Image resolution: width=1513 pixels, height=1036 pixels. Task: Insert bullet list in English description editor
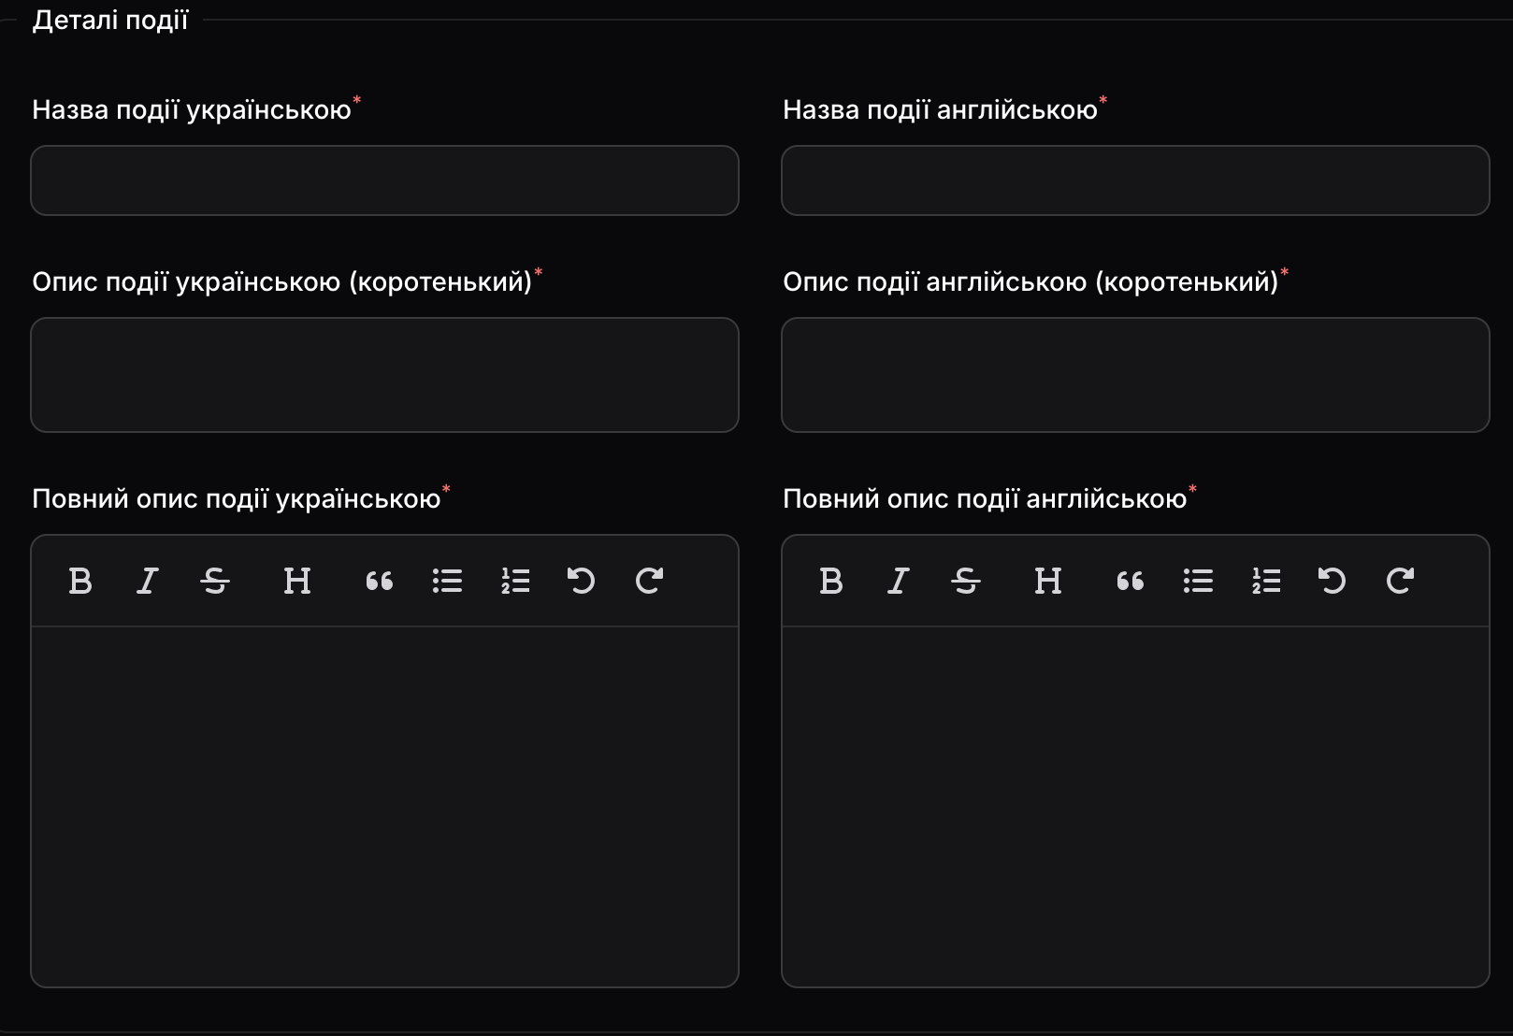(x=1198, y=581)
